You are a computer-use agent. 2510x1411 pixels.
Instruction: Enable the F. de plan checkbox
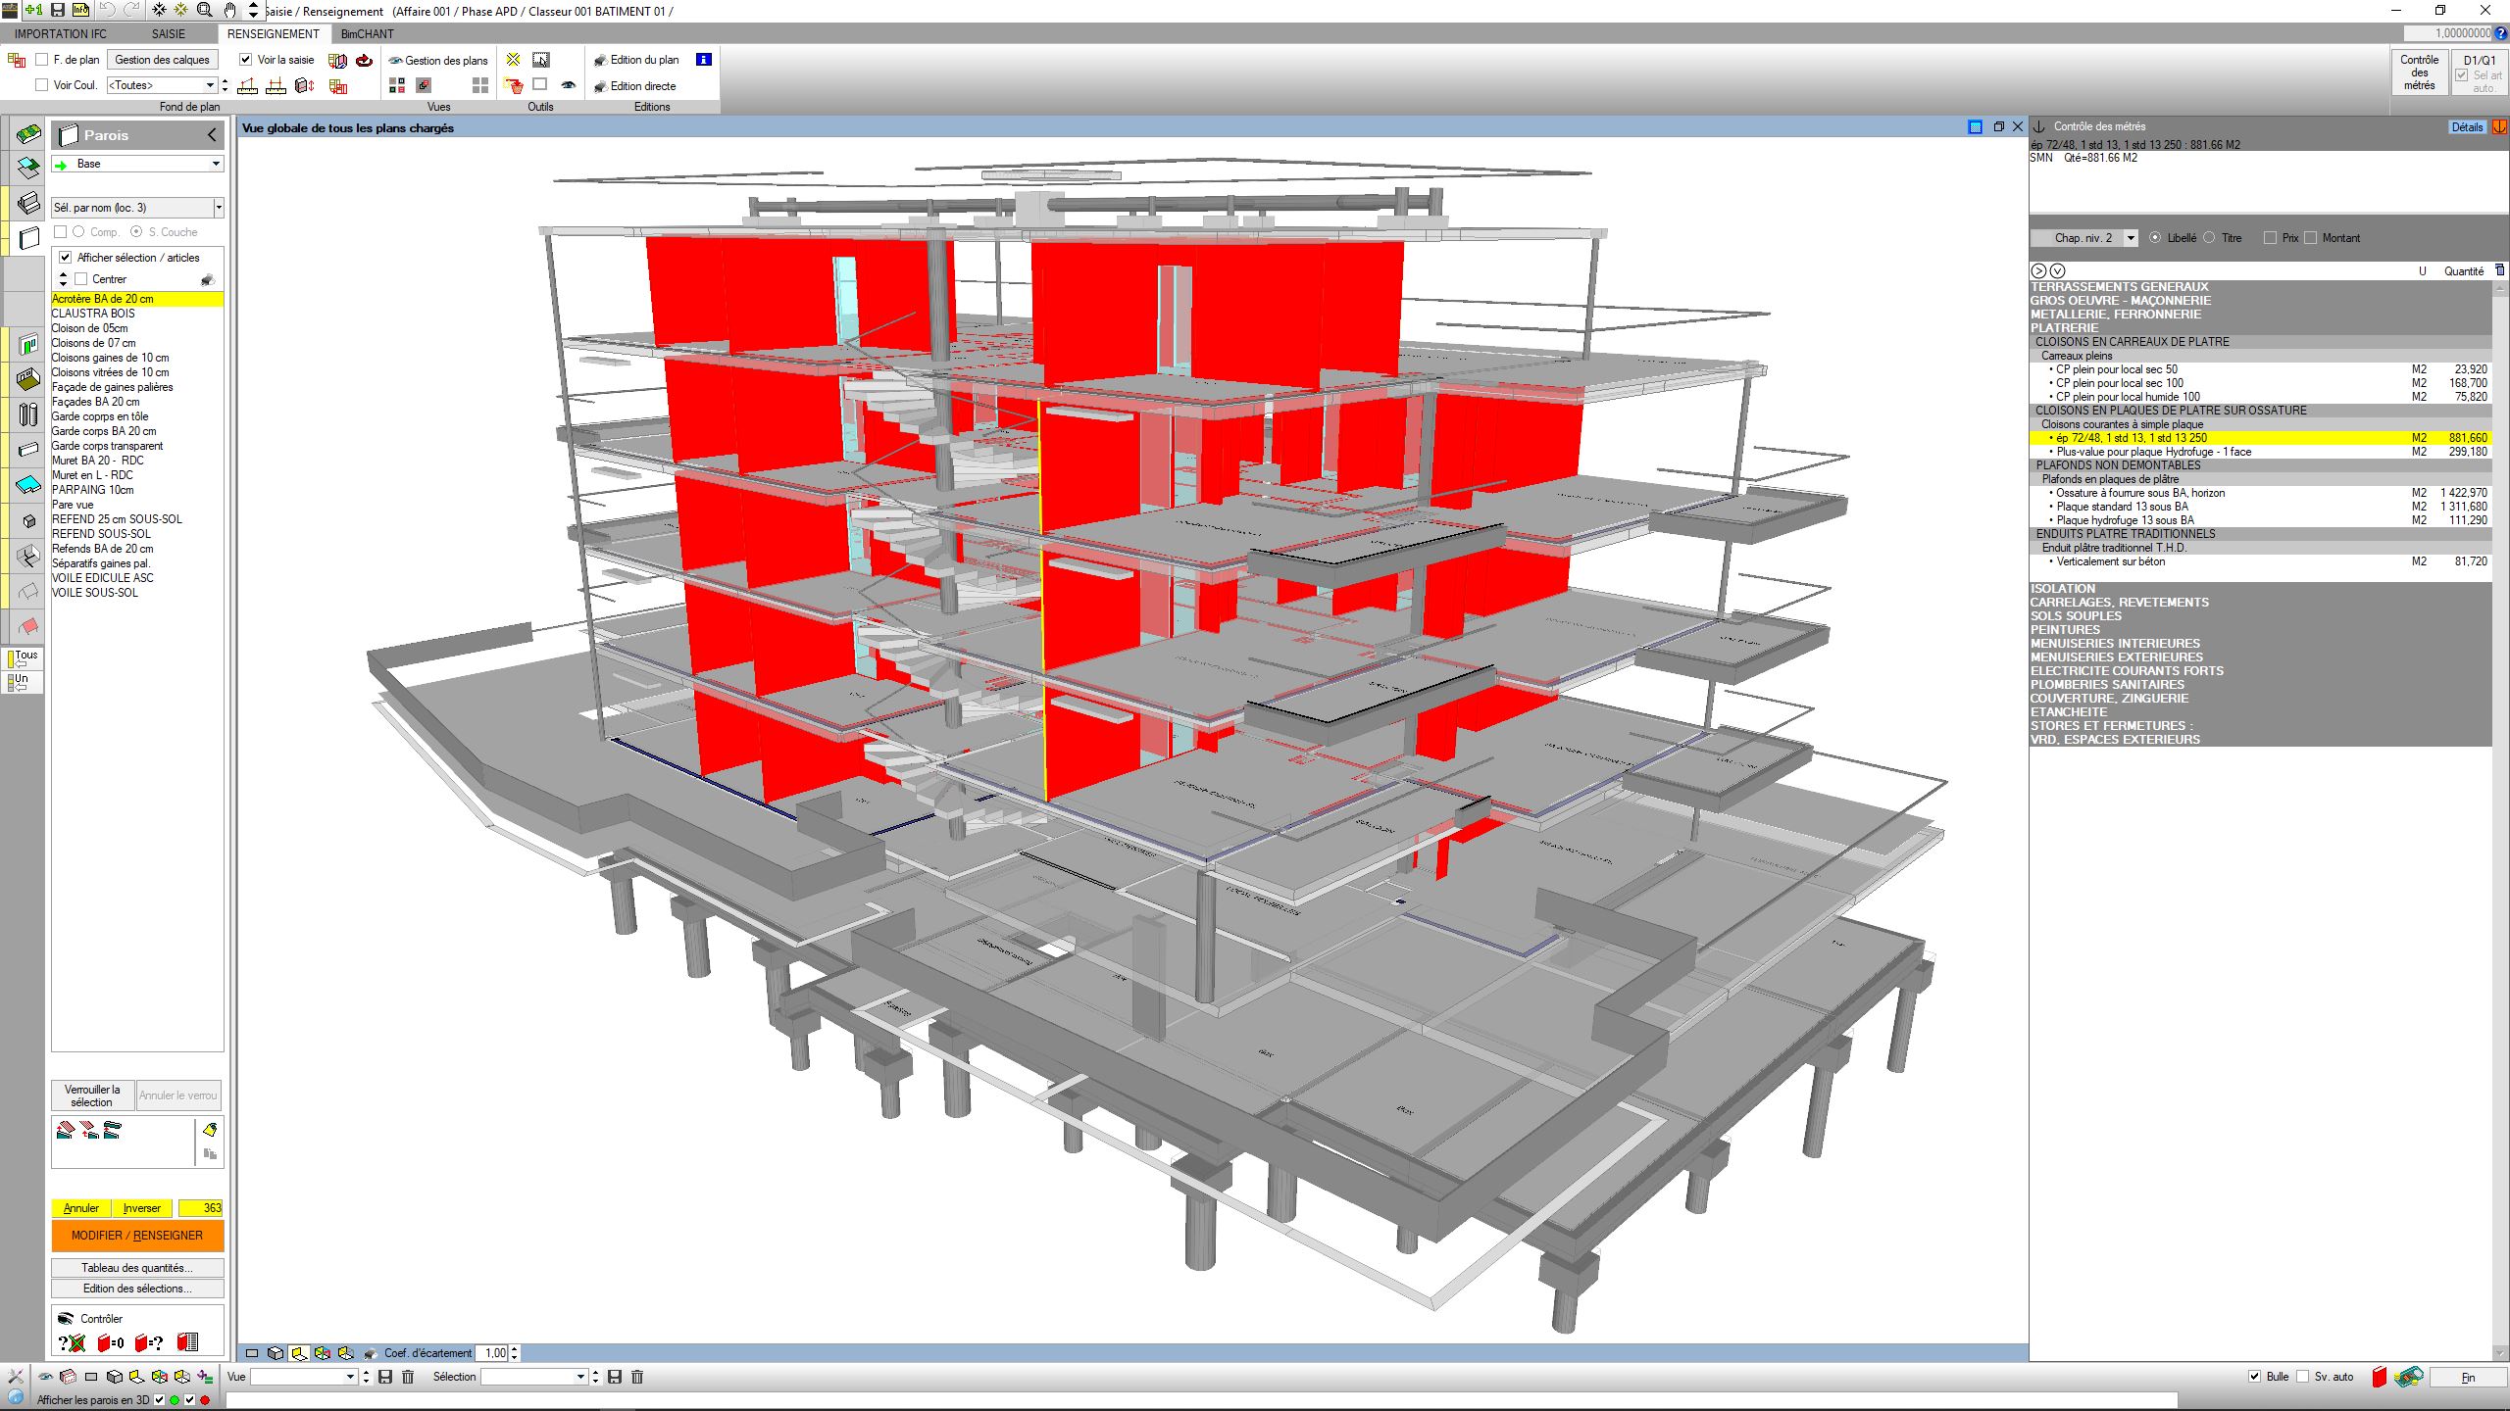pyautogui.click(x=41, y=60)
